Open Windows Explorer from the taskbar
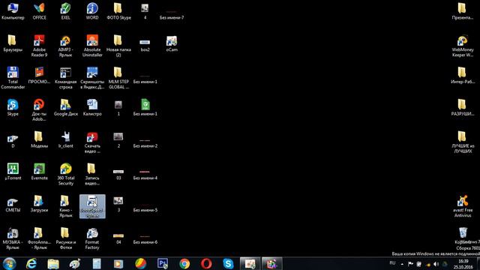 click(53, 263)
